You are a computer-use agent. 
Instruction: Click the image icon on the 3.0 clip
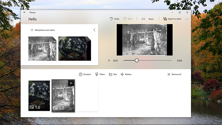55,108
